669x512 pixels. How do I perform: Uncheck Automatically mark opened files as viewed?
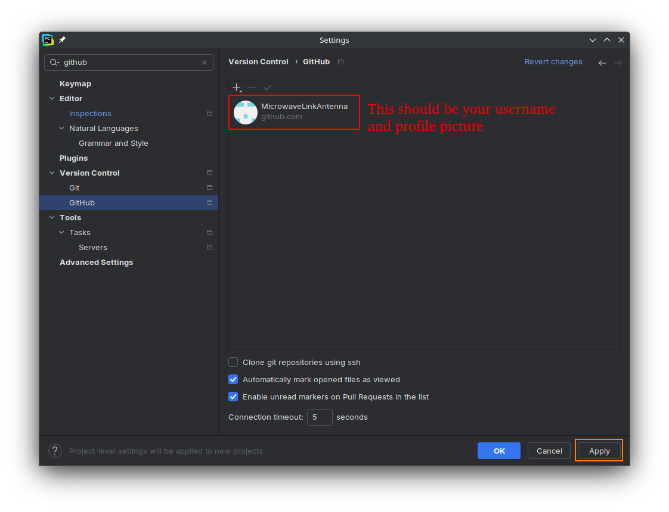coord(233,379)
